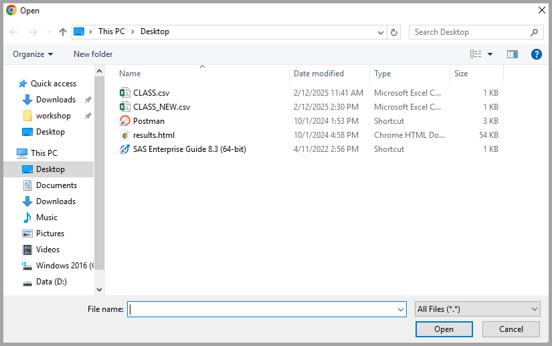The height and width of the screenshot is (346, 552).
Task: Click the results.html Chrome file icon
Action: point(124,135)
